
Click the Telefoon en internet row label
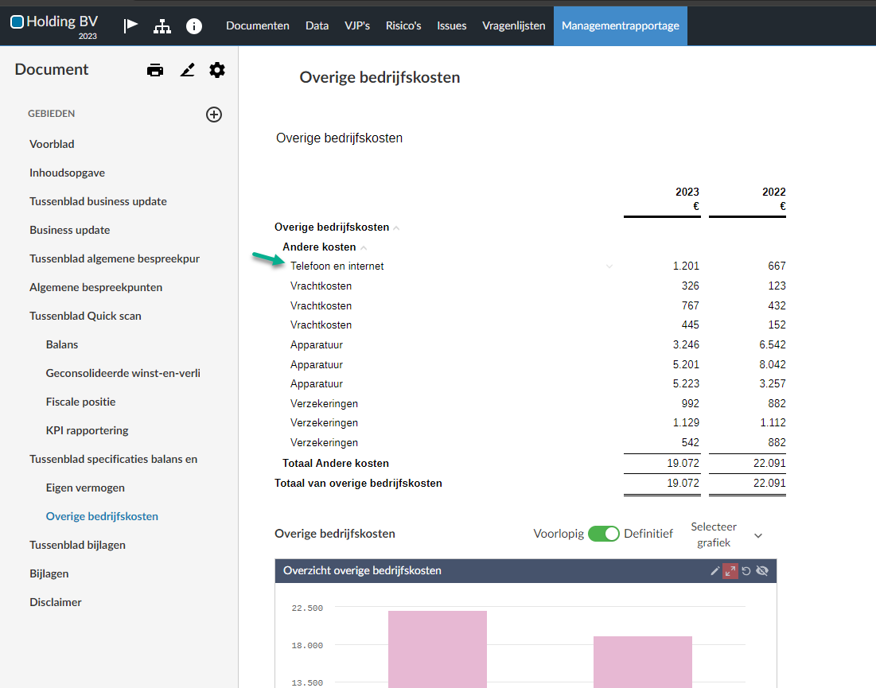[337, 266]
